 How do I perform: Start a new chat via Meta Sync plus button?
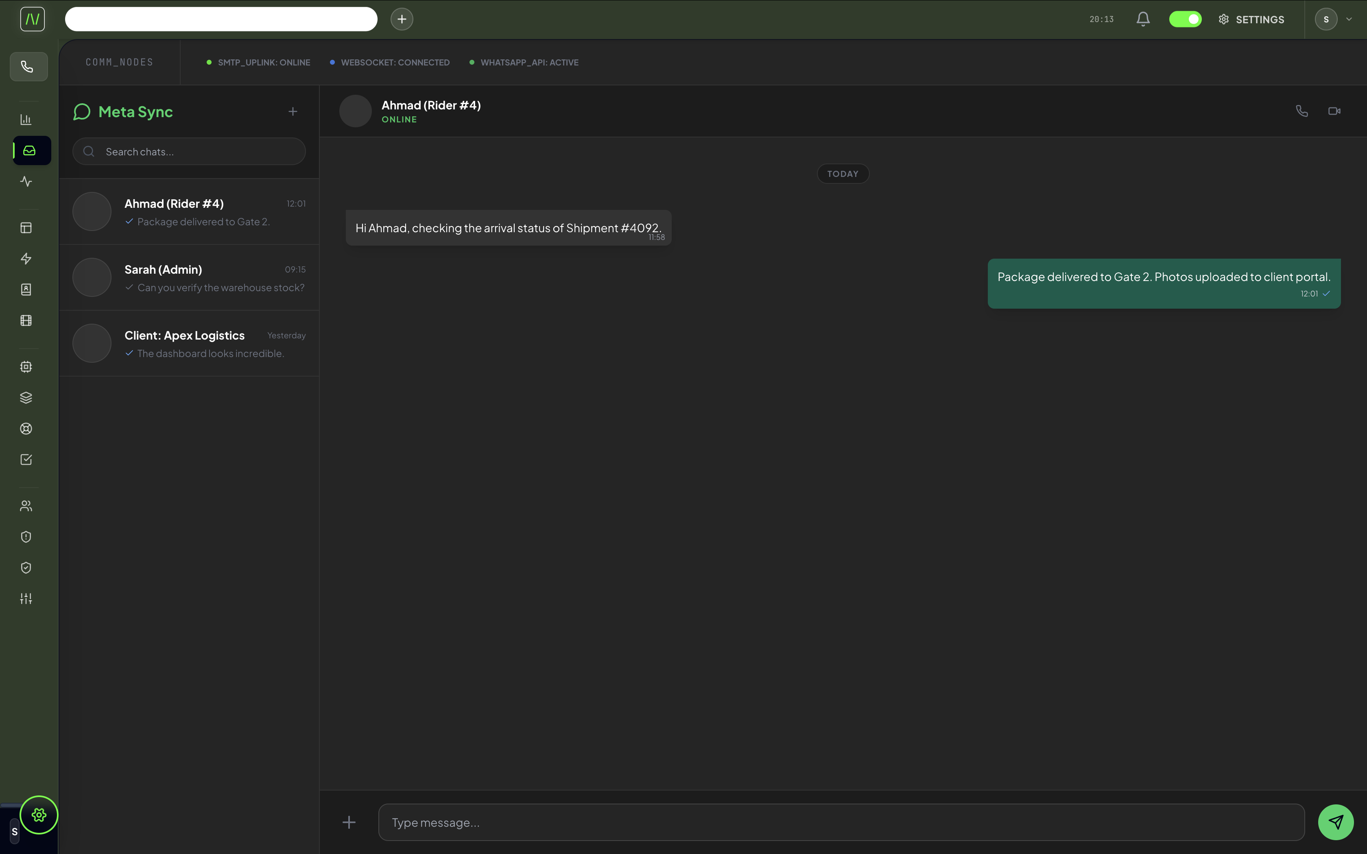(293, 111)
